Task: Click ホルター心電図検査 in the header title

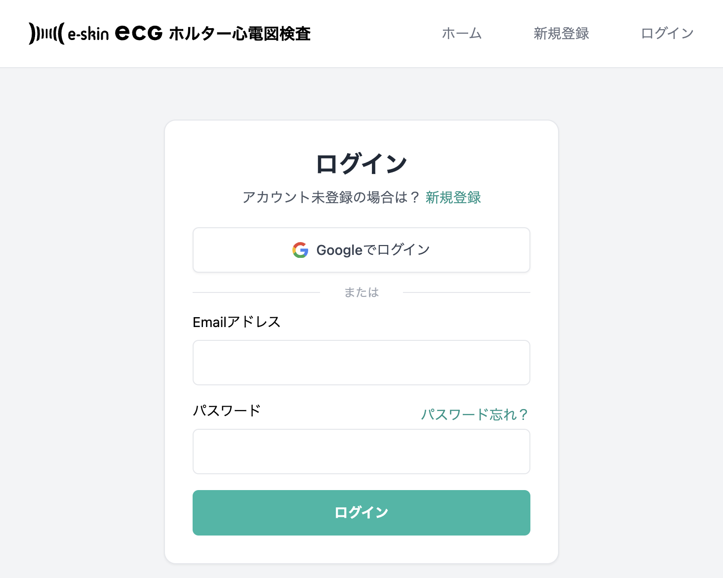Action: point(240,34)
